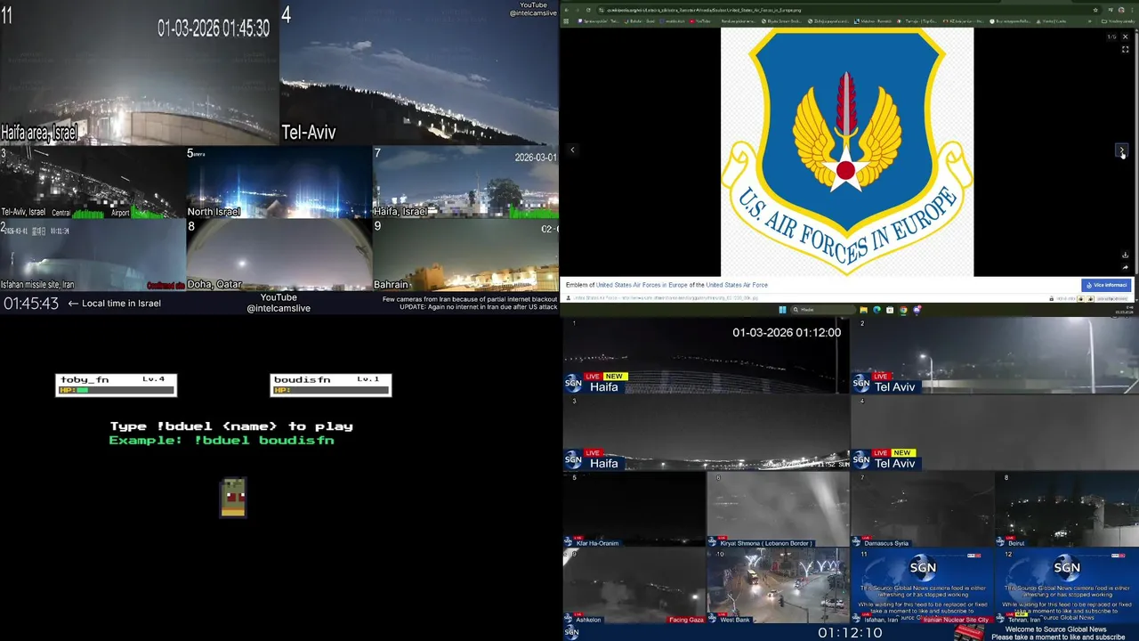This screenshot has height=641, width=1139.
Task: Show the previous image in media viewer
Action: tap(572, 150)
